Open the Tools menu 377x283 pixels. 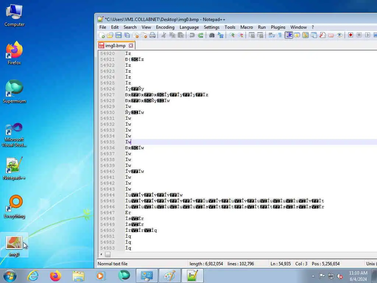point(230,27)
